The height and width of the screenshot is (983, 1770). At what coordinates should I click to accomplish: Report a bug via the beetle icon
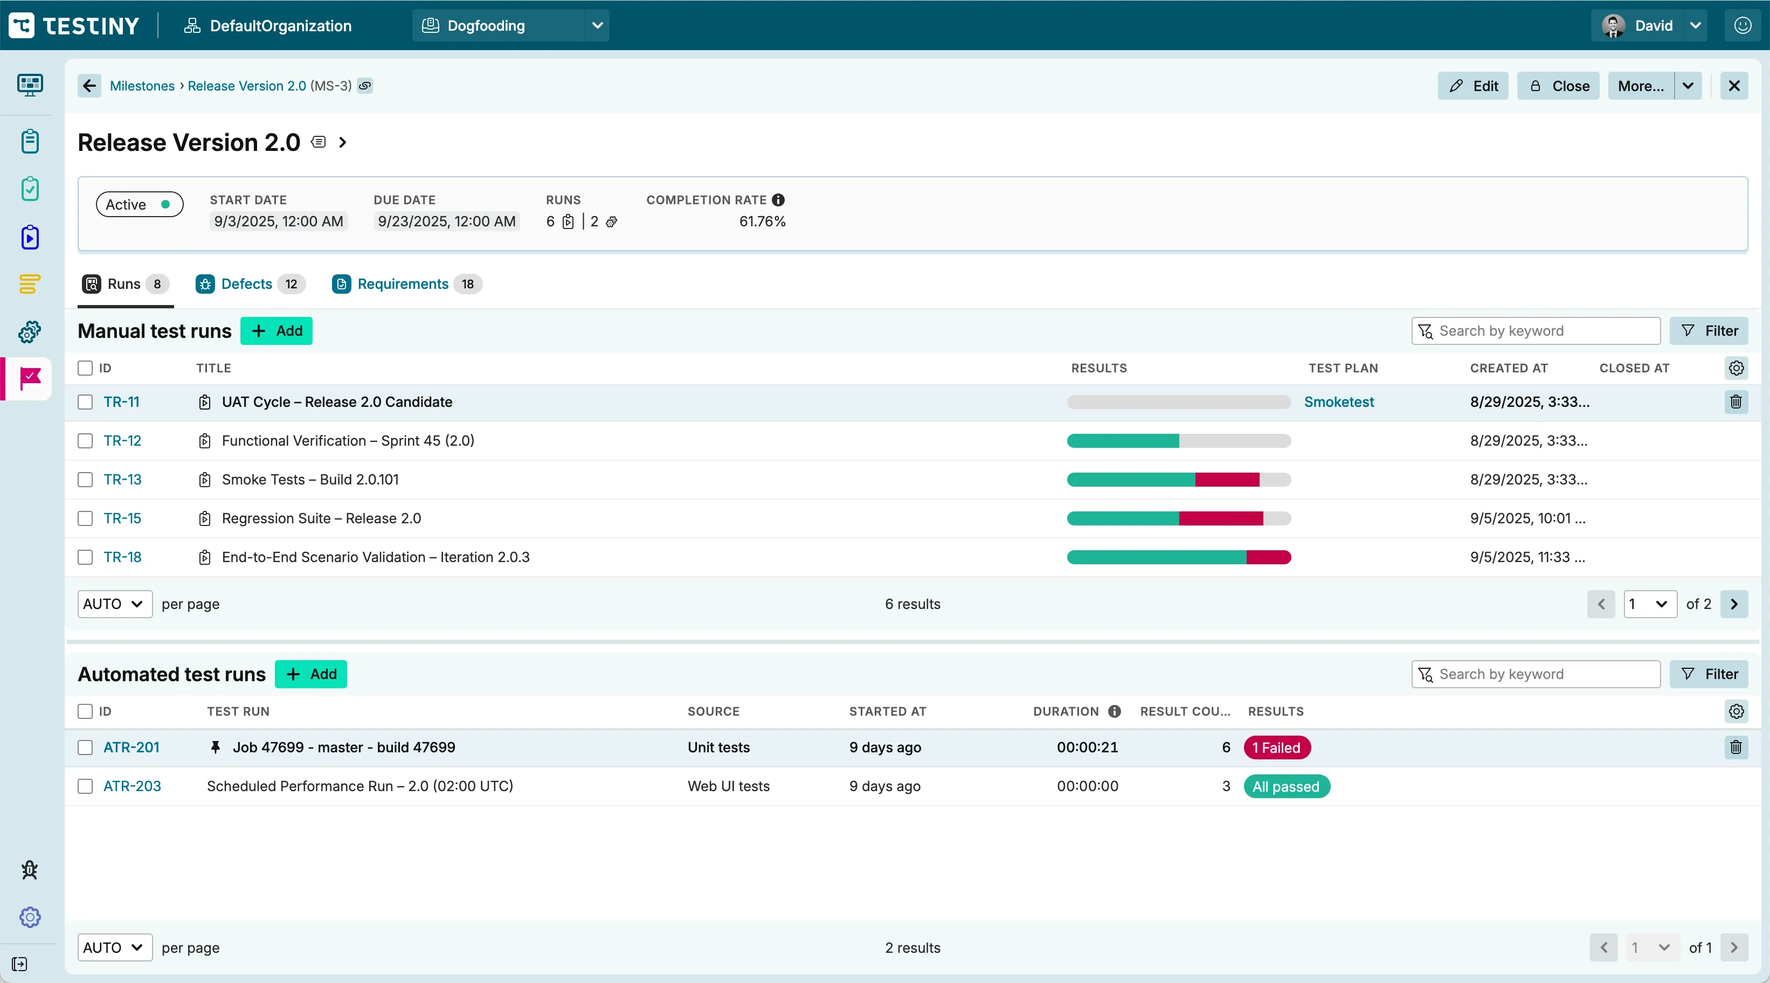(29, 869)
